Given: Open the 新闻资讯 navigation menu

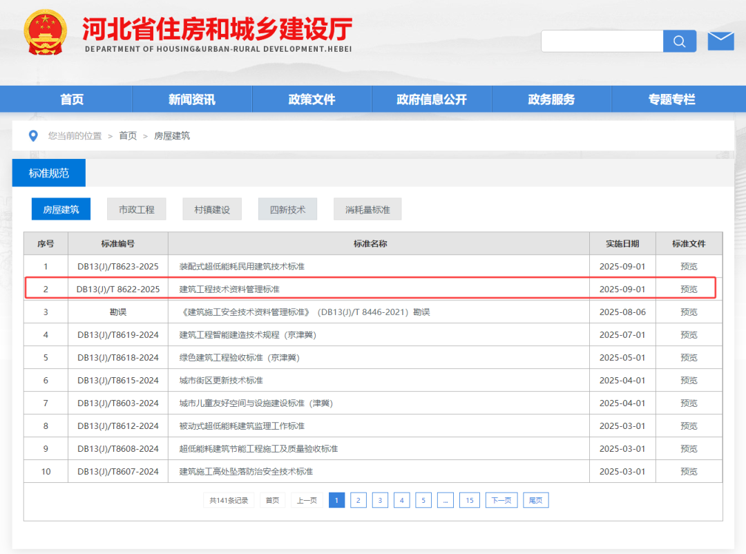Looking at the screenshot, I should 192,99.
